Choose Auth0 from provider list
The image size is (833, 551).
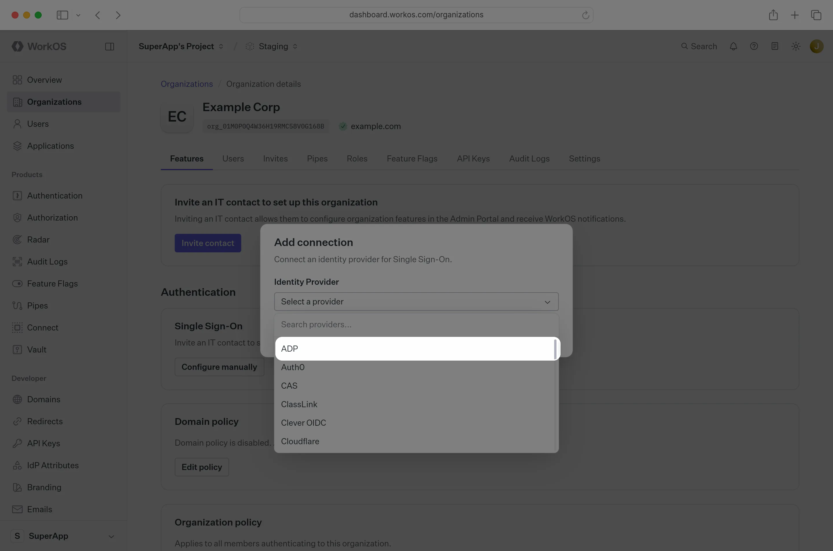(x=414, y=367)
